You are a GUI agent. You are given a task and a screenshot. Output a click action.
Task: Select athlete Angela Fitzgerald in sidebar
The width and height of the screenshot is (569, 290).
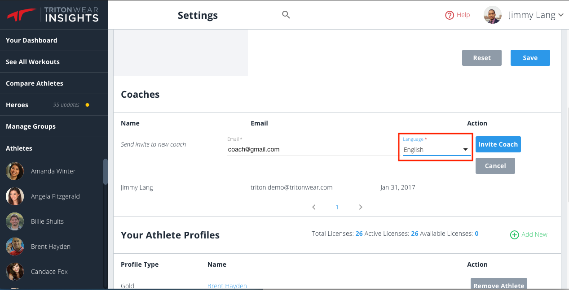55,196
